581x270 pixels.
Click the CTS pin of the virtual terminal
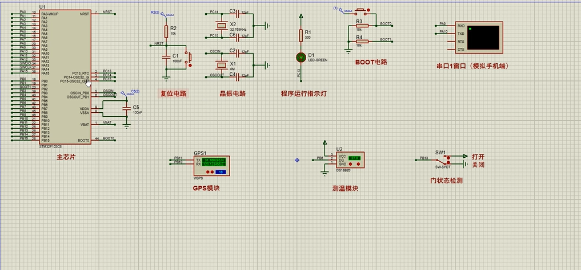(x=461, y=50)
